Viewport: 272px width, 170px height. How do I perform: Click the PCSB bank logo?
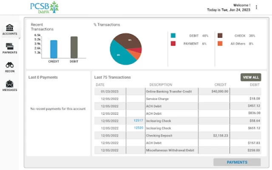pos(44,8)
